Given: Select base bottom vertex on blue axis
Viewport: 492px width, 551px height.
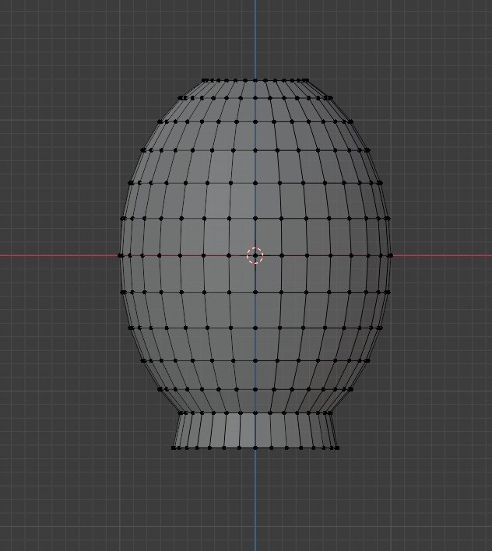Looking at the screenshot, I should 255,447.
